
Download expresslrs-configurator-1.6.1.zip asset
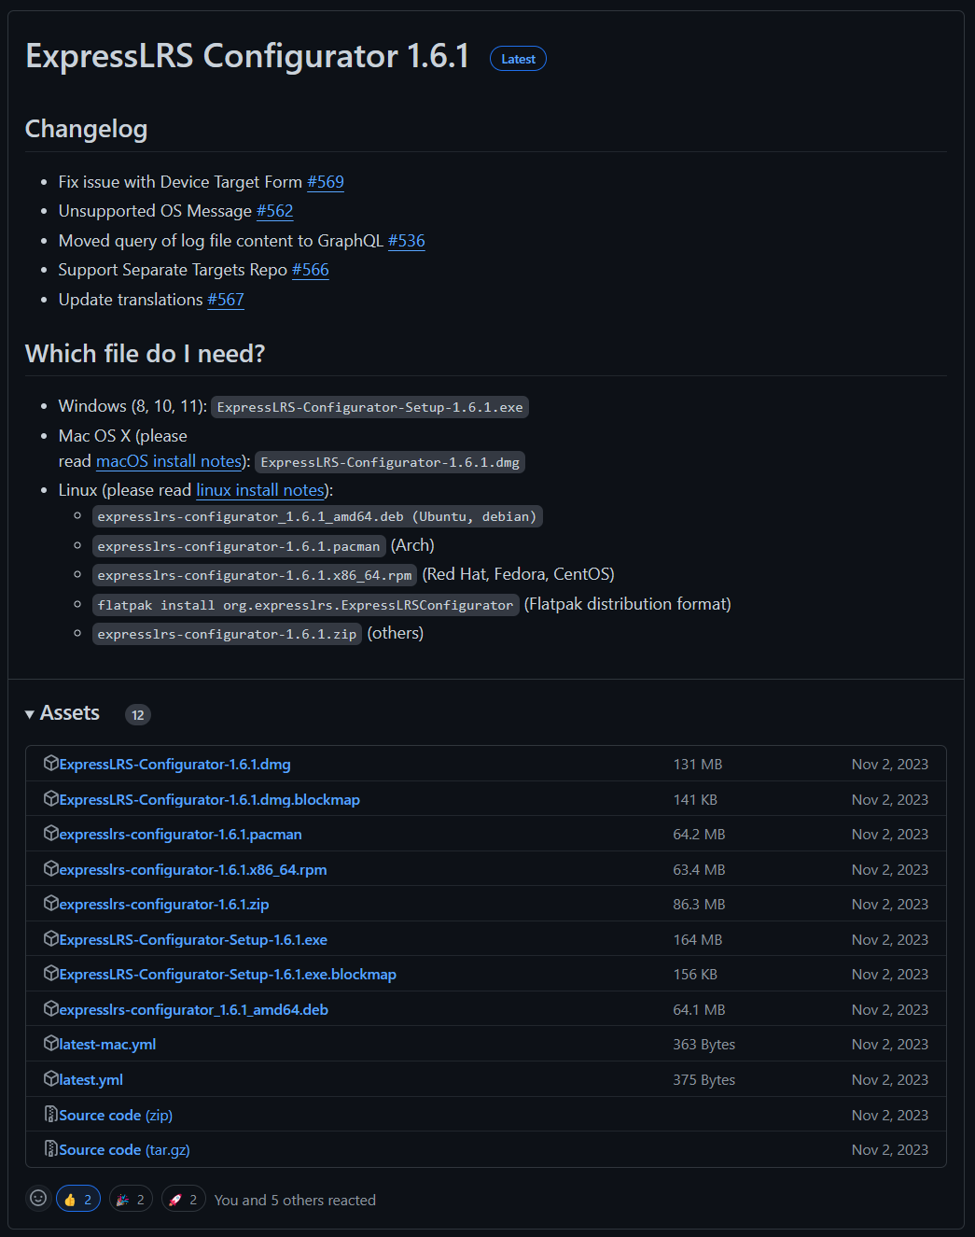164,904
